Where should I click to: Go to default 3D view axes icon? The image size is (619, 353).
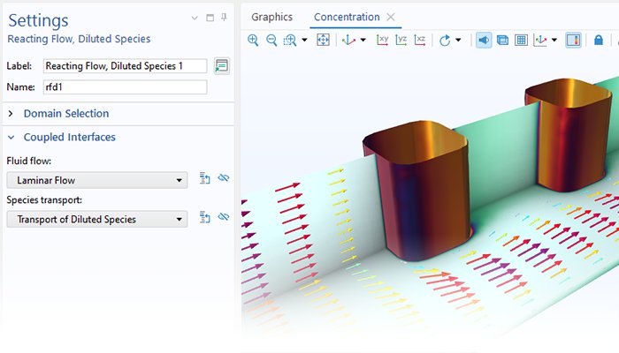tap(348, 40)
